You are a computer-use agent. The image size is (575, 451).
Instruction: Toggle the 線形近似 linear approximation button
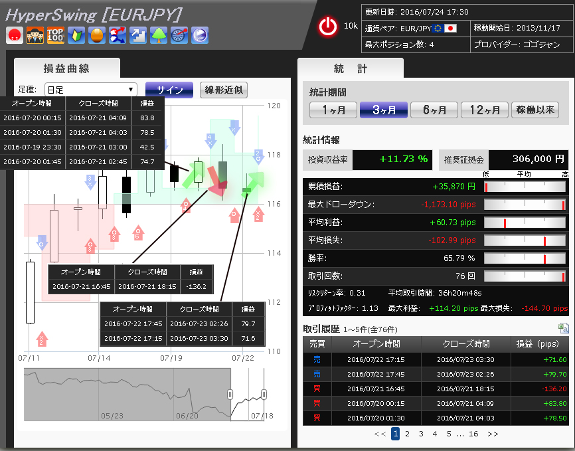[x=224, y=90]
